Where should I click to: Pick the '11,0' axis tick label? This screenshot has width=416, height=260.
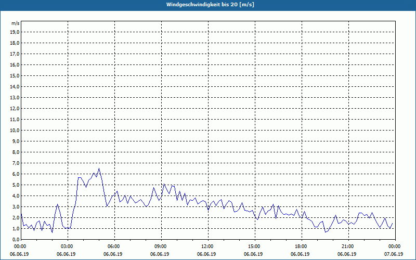click(x=15, y=120)
